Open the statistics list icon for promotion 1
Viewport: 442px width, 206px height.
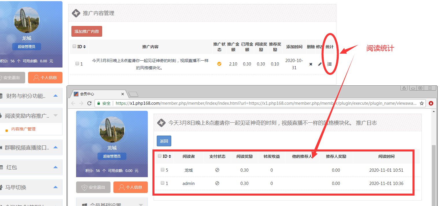[329, 64]
